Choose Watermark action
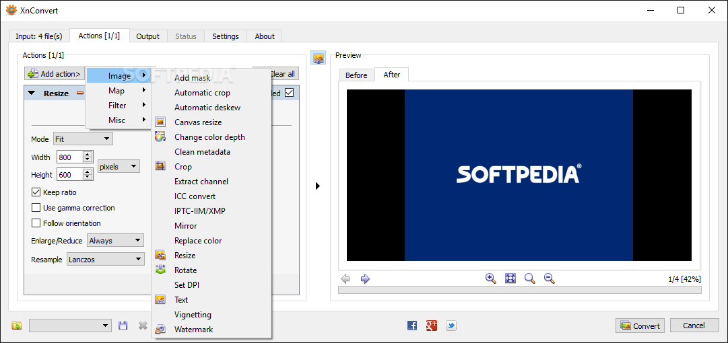Image resolution: width=728 pixels, height=343 pixels. [x=211, y=330]
